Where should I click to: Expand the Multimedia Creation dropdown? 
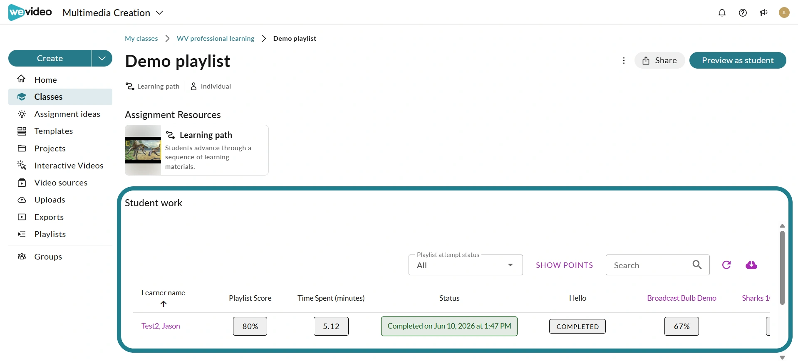click(x=113, y=13)
